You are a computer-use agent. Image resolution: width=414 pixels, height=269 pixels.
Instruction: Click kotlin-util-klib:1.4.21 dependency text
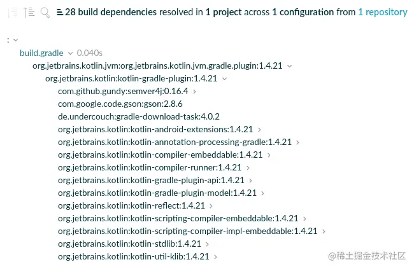click(133, 256)
